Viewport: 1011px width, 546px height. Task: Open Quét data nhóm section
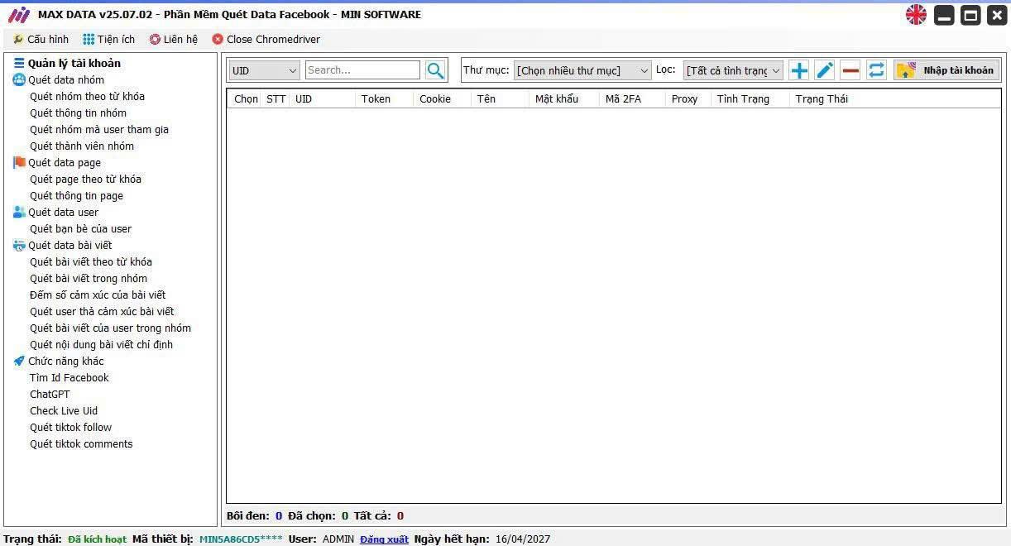pyautogui.click(x=66, y=80)
